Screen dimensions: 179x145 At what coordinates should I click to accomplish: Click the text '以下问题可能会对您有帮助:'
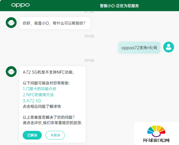point(46,83)
